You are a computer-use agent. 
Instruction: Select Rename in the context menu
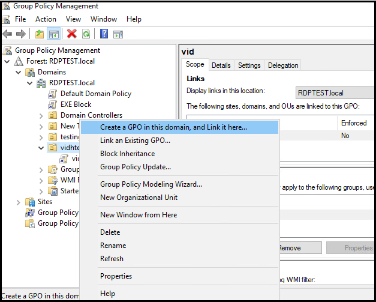(x=180, y=246)
